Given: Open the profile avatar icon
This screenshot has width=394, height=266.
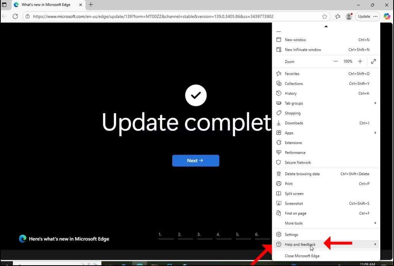Looking at the screenshot, I should (349, 17).
